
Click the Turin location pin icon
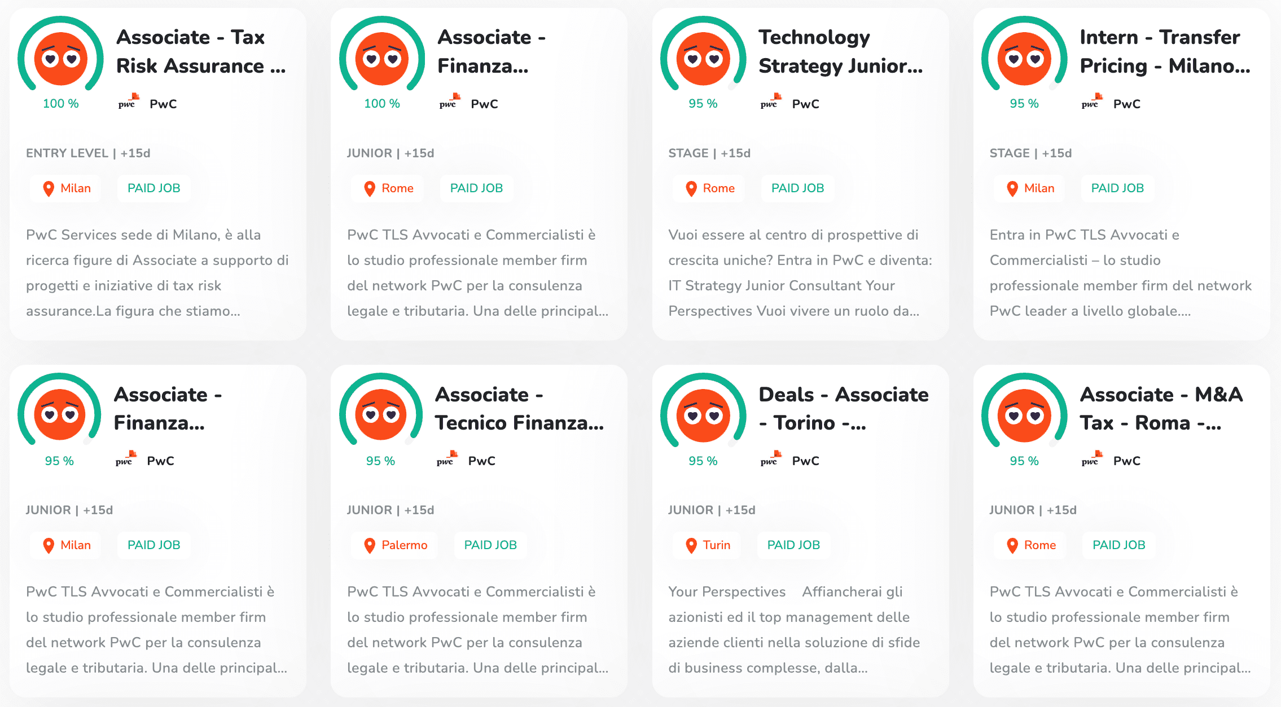pyautogui.click(x=691, y=545)
